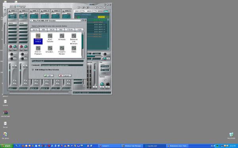Switch to the 192k sample rate tab
This screenshot has width=238, height=148.
click(80, 30)
